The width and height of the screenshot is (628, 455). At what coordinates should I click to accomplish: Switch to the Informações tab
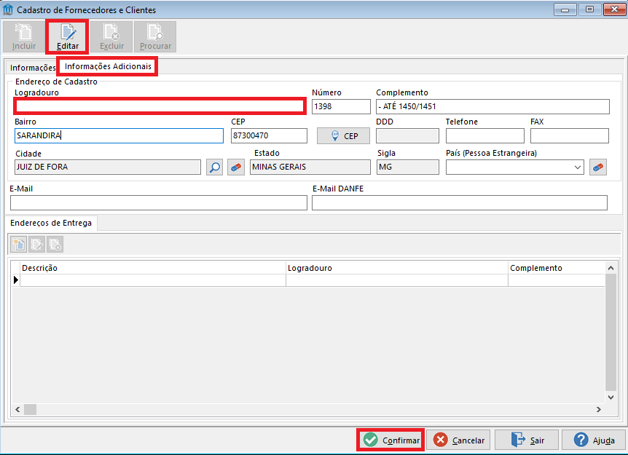(32, 68)
